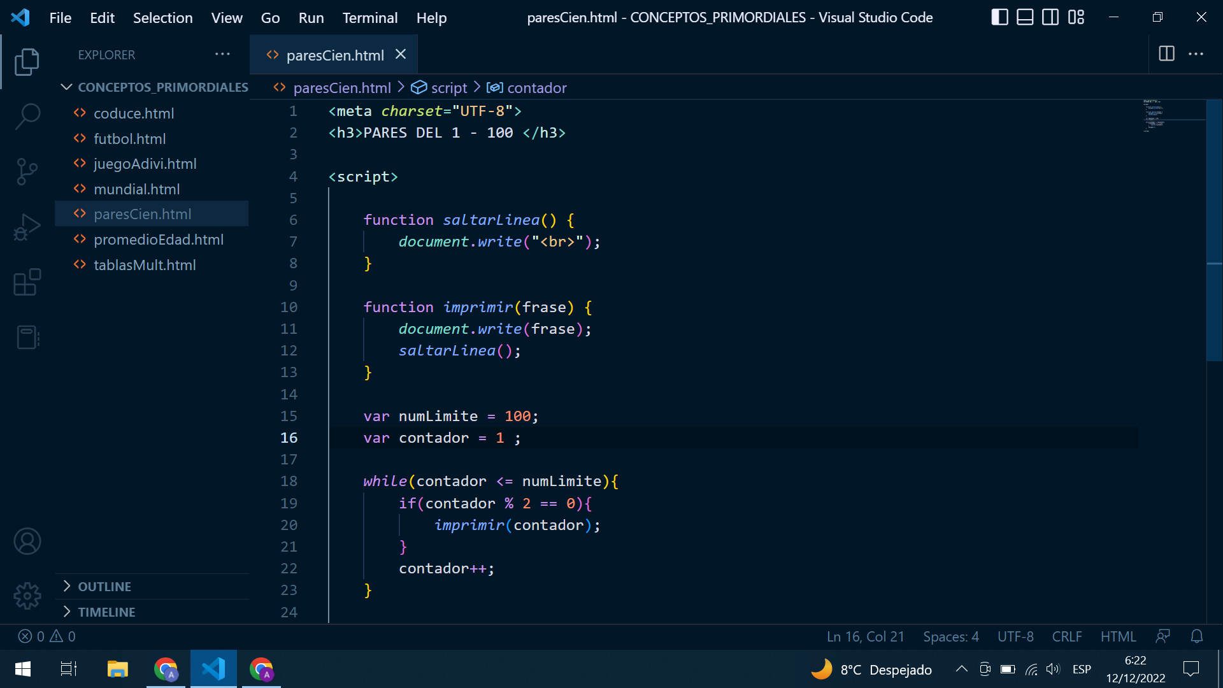Open the Selection menu

tap(162, 18)
